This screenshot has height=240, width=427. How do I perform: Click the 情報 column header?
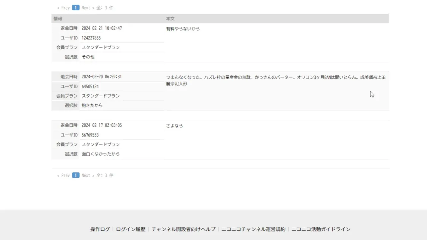(x=58, y=19)
